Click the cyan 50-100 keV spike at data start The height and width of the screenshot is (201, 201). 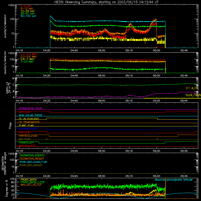pyautogui.click(x=51, y=17)
